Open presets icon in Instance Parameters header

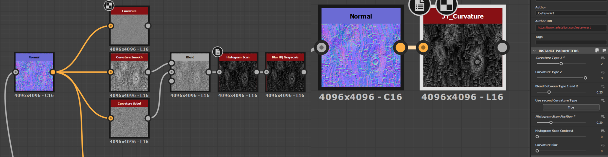click(x=597, y=51)
